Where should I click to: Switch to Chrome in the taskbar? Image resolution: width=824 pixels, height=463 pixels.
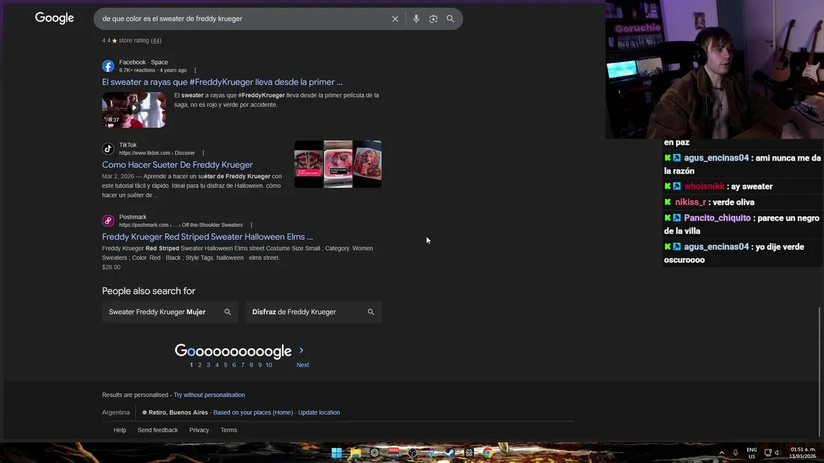[x=488, y=453]
